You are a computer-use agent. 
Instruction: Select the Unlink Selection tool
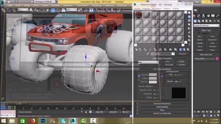point(8,10)
